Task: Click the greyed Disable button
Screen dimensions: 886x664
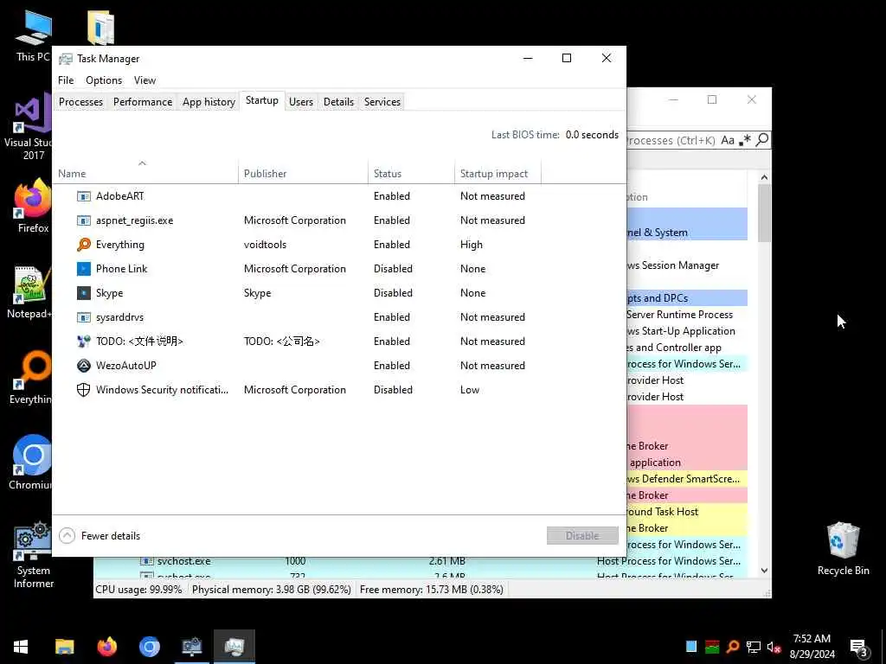Action: point(582,535)
